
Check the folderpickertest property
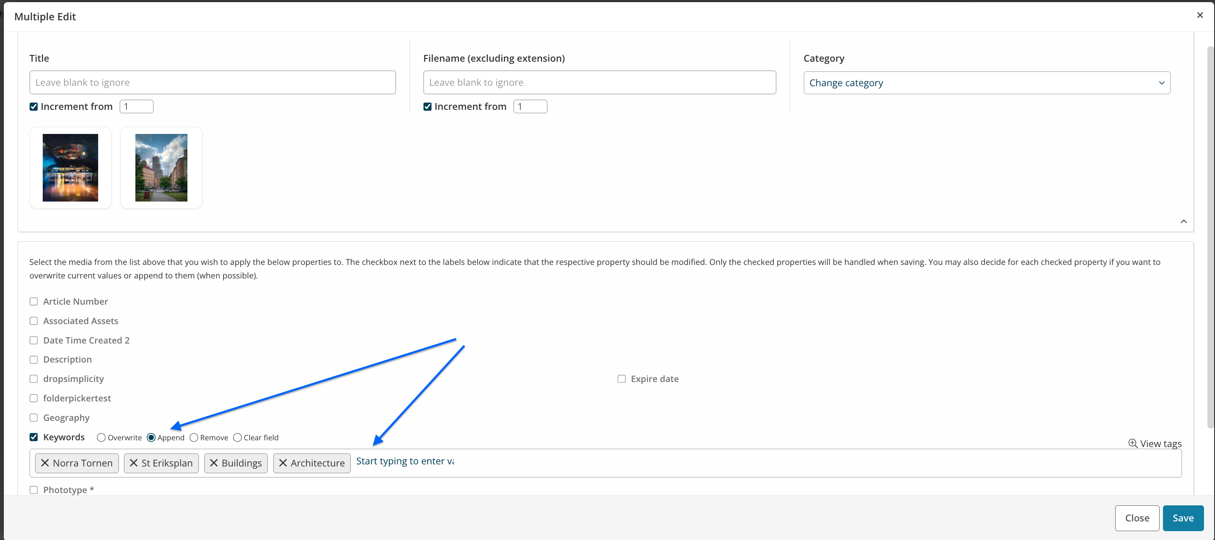[x=33, y=398]
